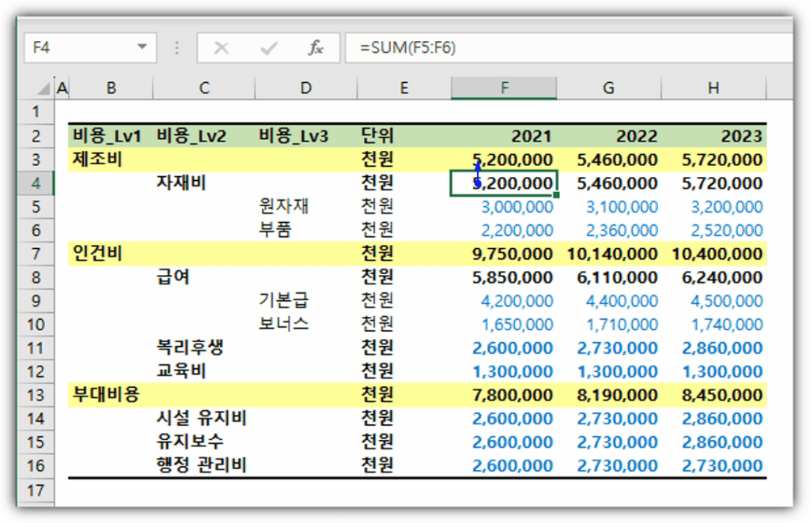Click the 3,100,000 value cell
The width and height of the screenshot is (810, 523).
click(x=608, y=207)
